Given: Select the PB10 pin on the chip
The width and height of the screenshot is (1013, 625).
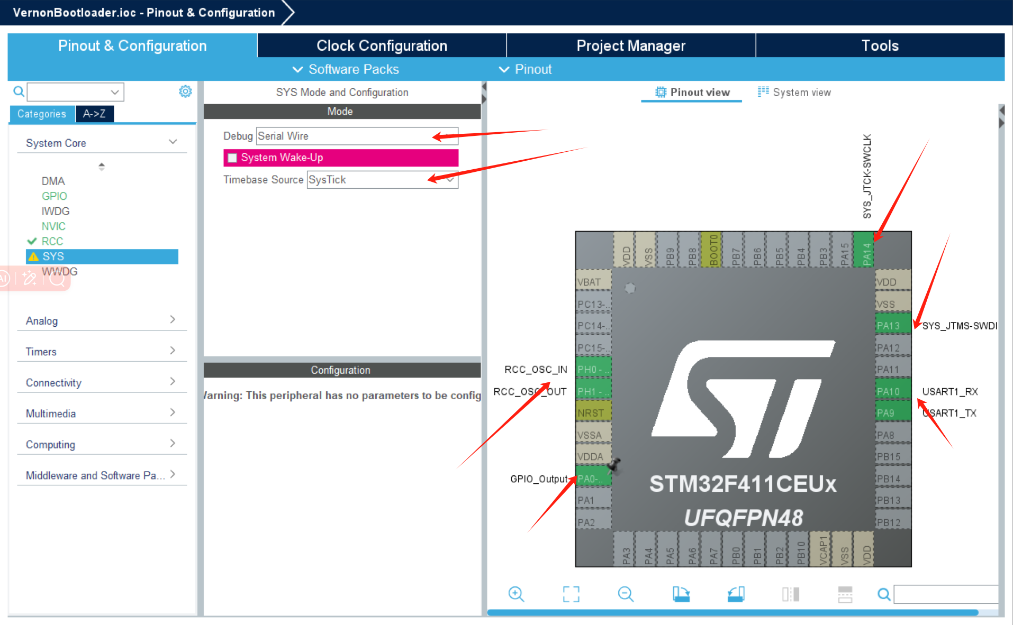Looking at the screenshot, I should coord(798,549).
